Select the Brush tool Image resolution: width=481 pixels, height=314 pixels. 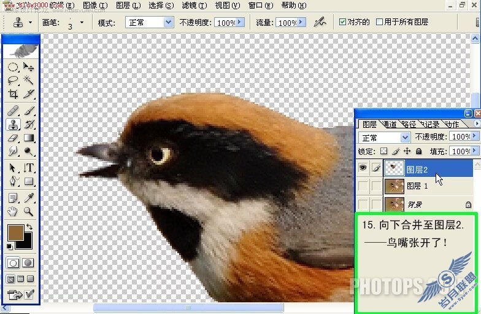tap(28, 111)
